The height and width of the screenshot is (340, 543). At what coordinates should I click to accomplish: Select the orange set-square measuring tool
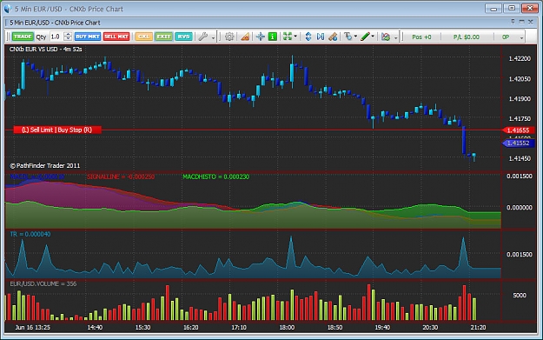245,37
